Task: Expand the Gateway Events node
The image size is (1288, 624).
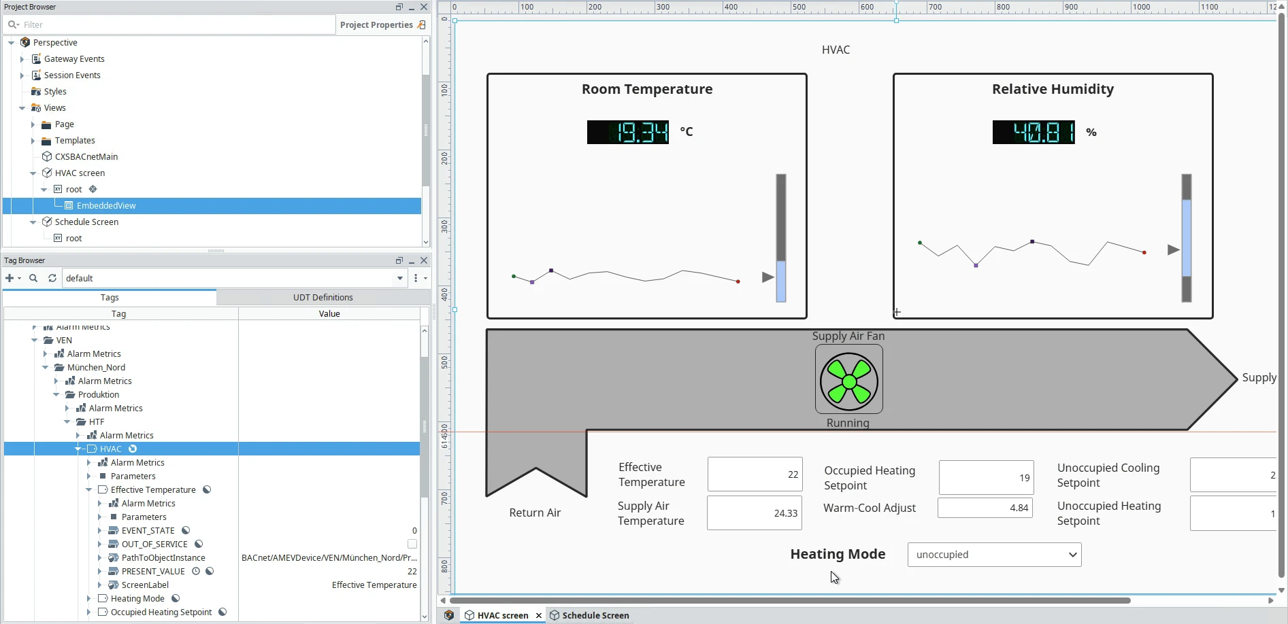Action: [22, 59]
